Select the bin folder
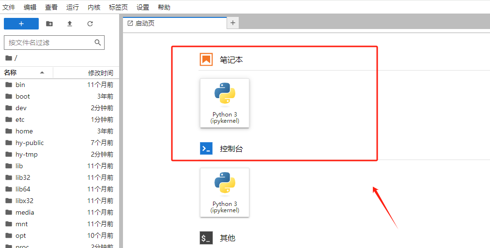 [x=60, y=85]
